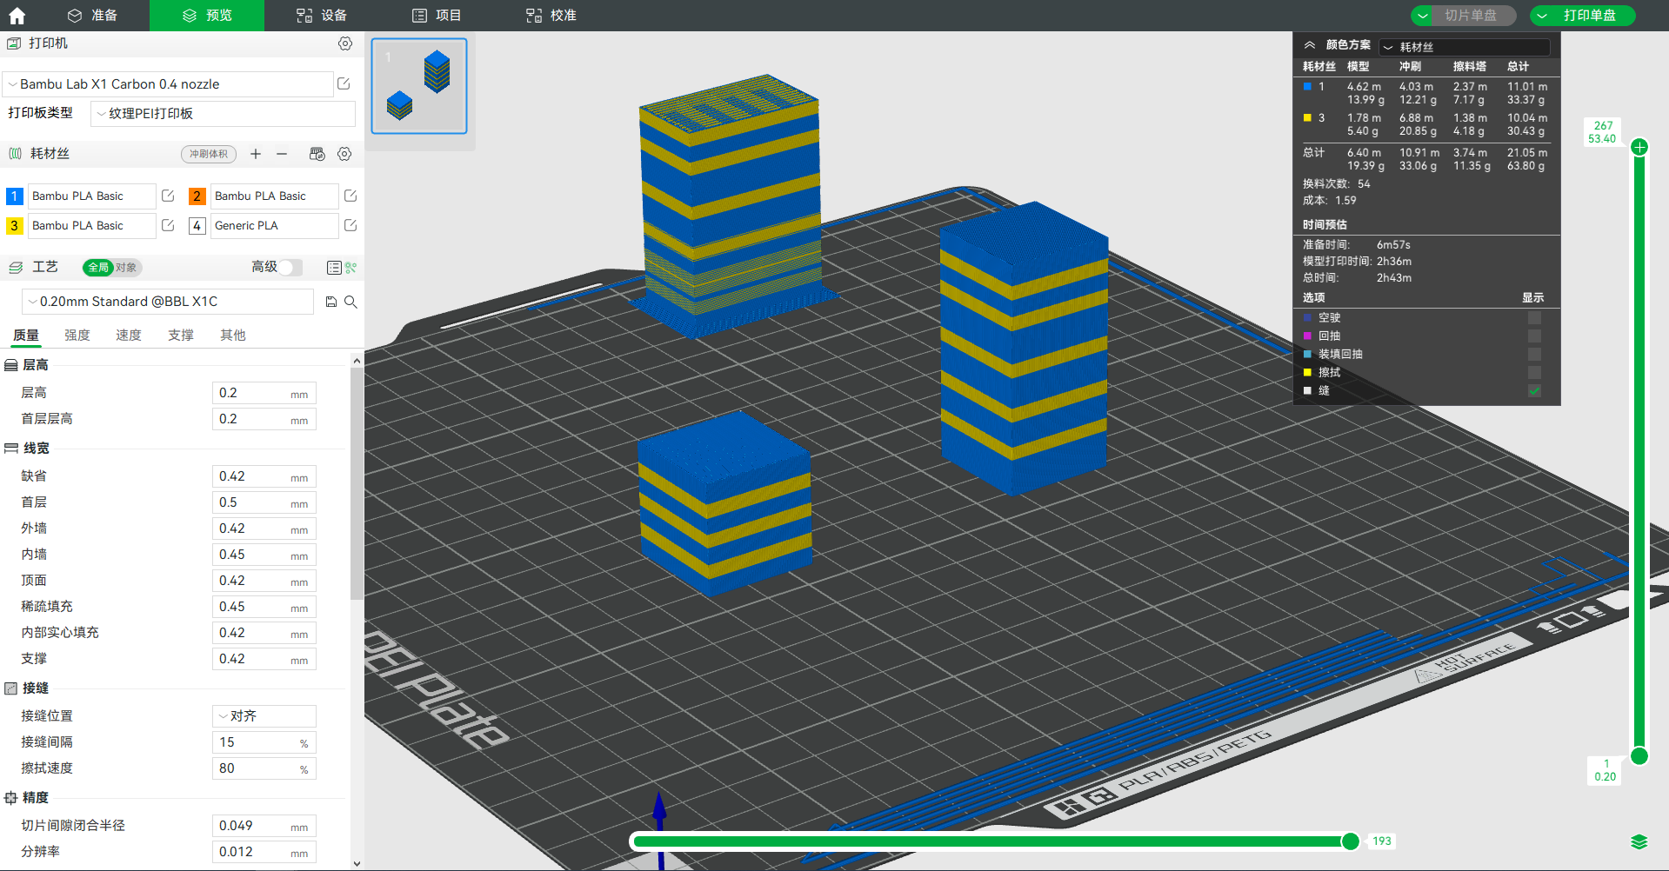The width and height of the screenshot is (1669, 871).
Task: Go to the home screen icon
Action: [x=17, y=16]
